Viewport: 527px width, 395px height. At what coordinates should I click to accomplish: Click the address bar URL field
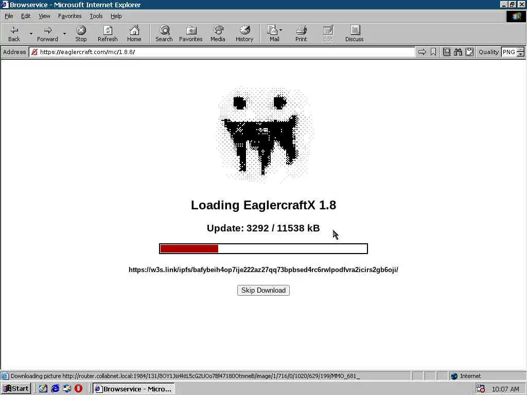tap(222, 52)
